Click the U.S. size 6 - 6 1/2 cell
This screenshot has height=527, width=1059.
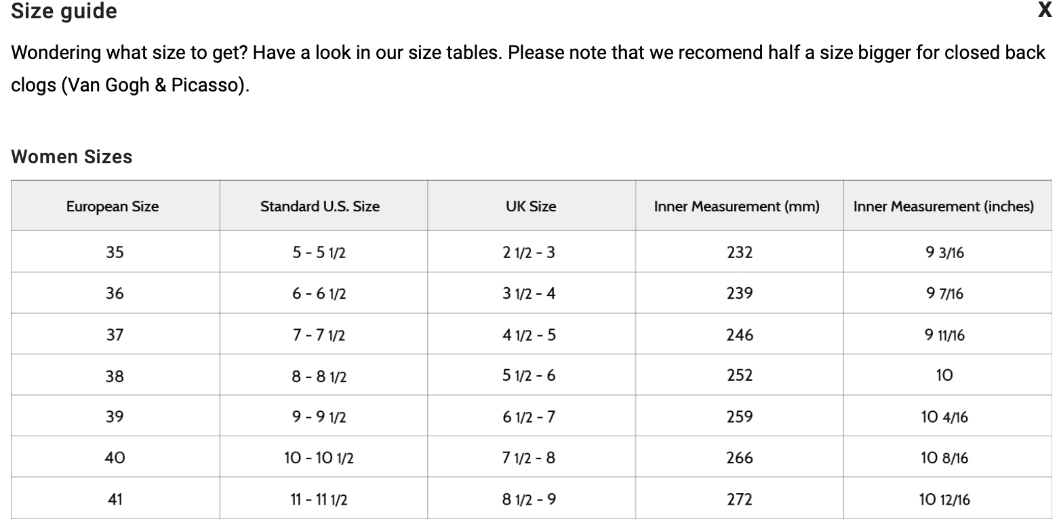coord(319,294)
